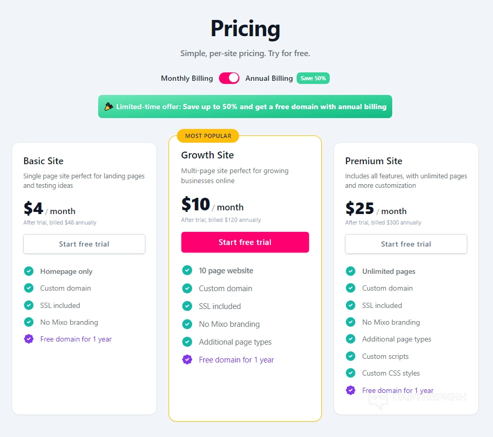This screenshot has height=437, width=493.
Task: Start free trial for Basic Site
Action: point(84,244)
